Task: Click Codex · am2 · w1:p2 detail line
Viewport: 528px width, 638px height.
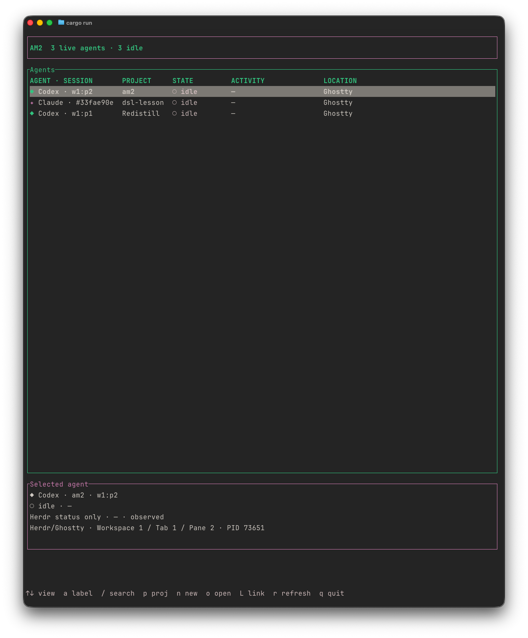Action: 74,495
